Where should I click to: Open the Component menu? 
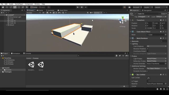click(29, 4)
